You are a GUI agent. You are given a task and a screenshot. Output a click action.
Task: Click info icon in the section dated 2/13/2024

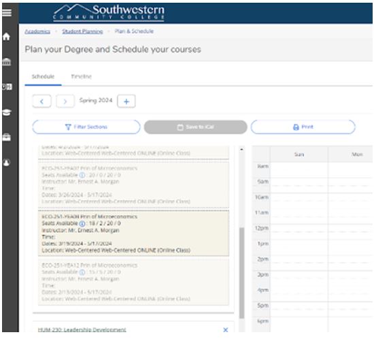(x=82, y=272)
